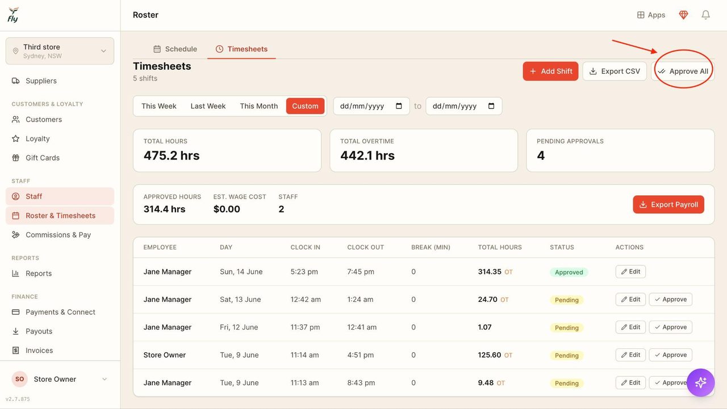Click the Total Hours 475.2 hrs card
The width and height of the screenshot is (727, 409).
coord(227,150)
